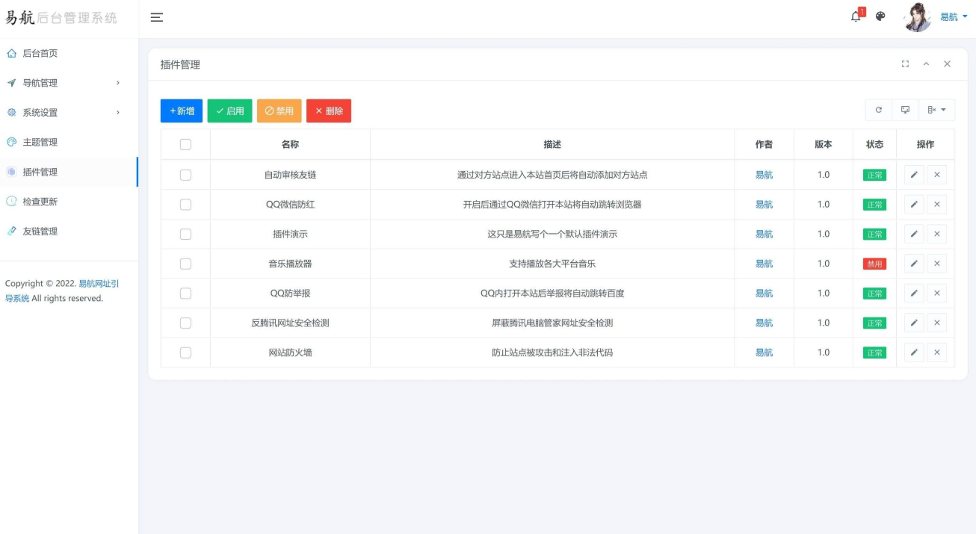Toggle 正常 status of 网站防火墙
The width and height of the screenshot is (976, 534).
point(874,353)
